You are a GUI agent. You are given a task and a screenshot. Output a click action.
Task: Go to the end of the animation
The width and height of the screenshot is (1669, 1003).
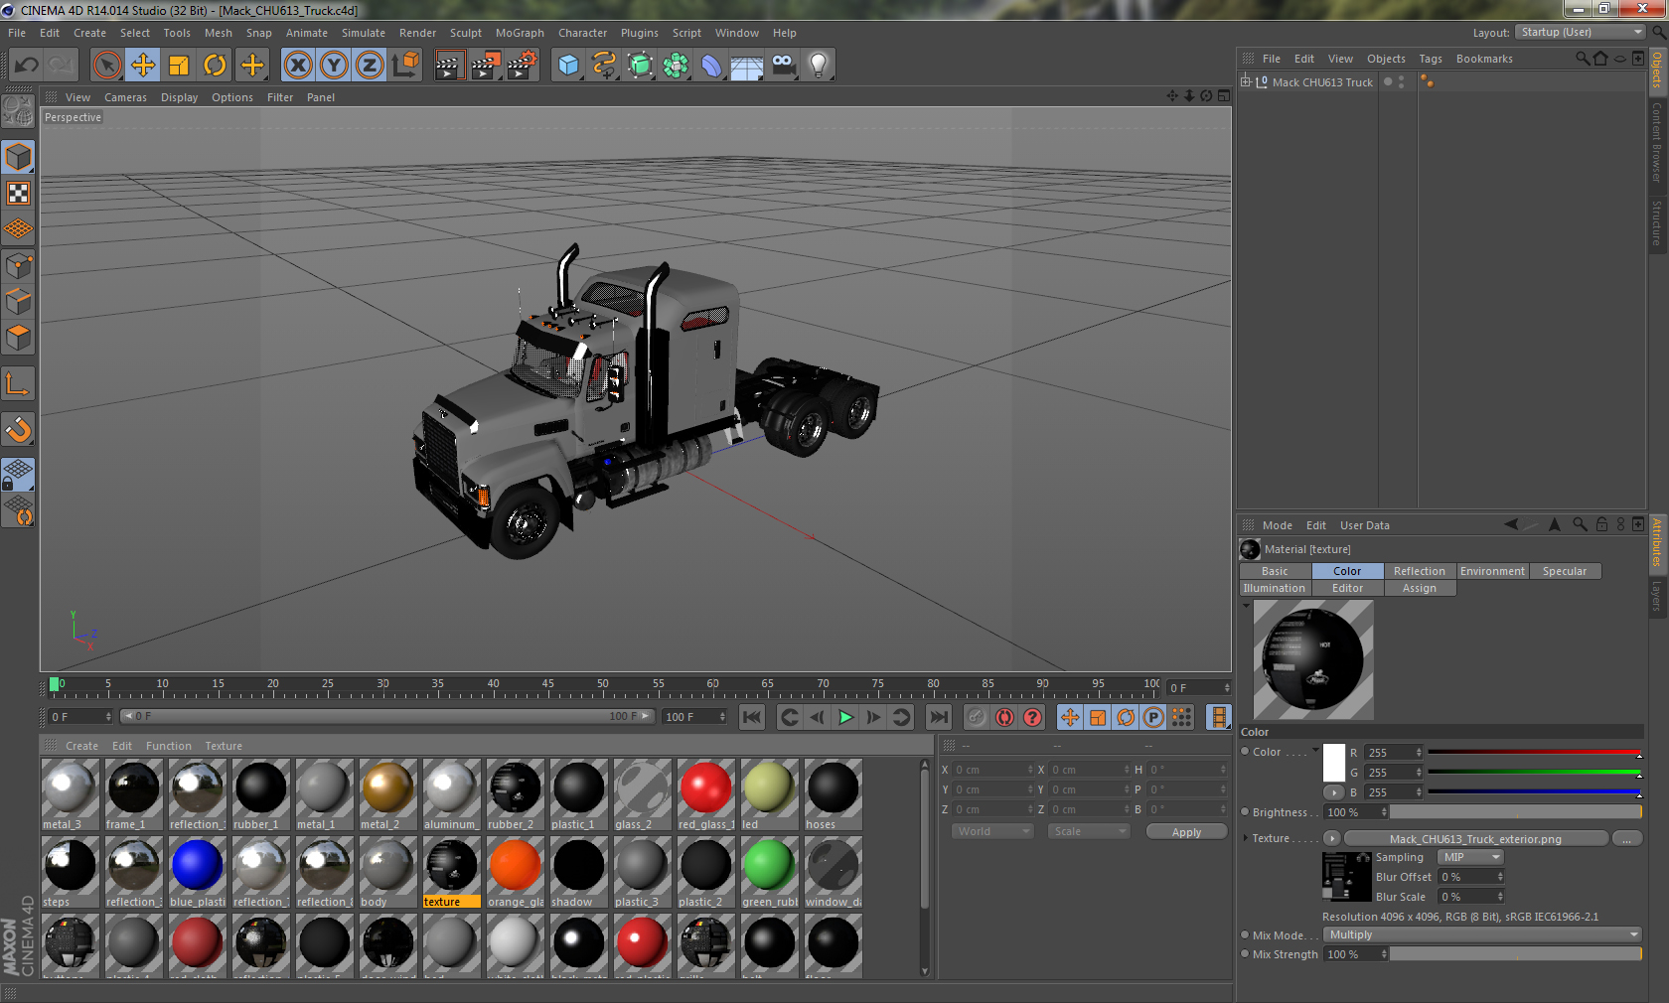[938, 717]
